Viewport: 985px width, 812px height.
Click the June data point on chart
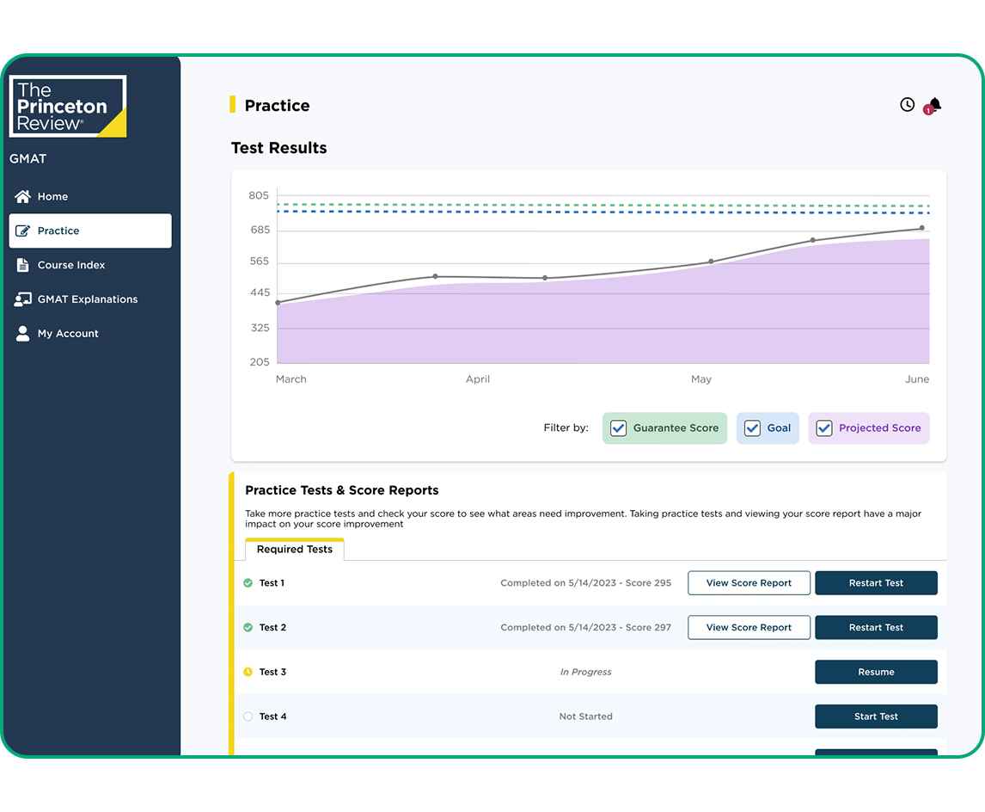(x=921, y=228)
